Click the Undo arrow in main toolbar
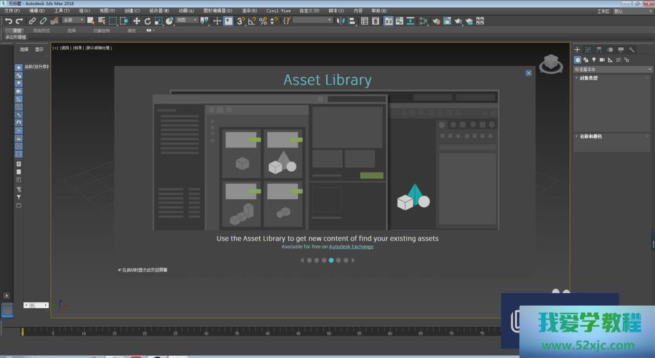The image size is (655, 358). tap(9, 21)
